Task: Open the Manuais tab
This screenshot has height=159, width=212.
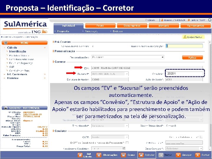Action: pyautogui.click(x=164, y=26)
